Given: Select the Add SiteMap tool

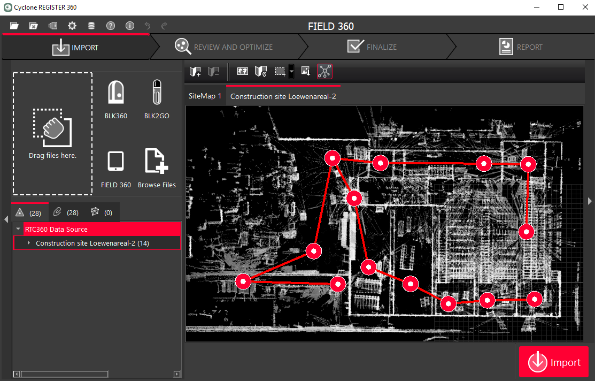Looking at the screenshot, I should point(195,71).
